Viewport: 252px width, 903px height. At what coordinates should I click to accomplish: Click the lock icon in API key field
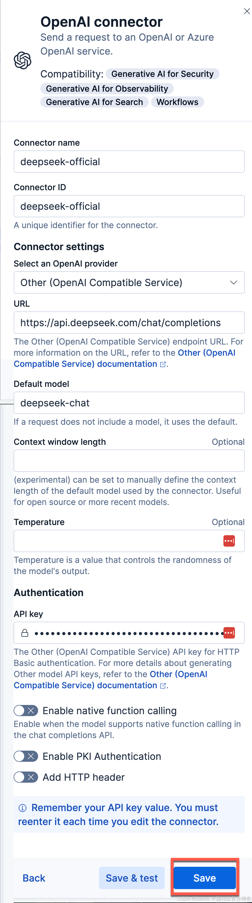coord(25,633)
